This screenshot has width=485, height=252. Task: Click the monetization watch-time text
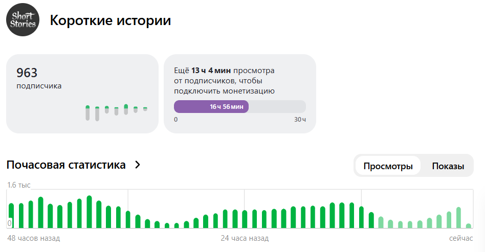[224, 81]
